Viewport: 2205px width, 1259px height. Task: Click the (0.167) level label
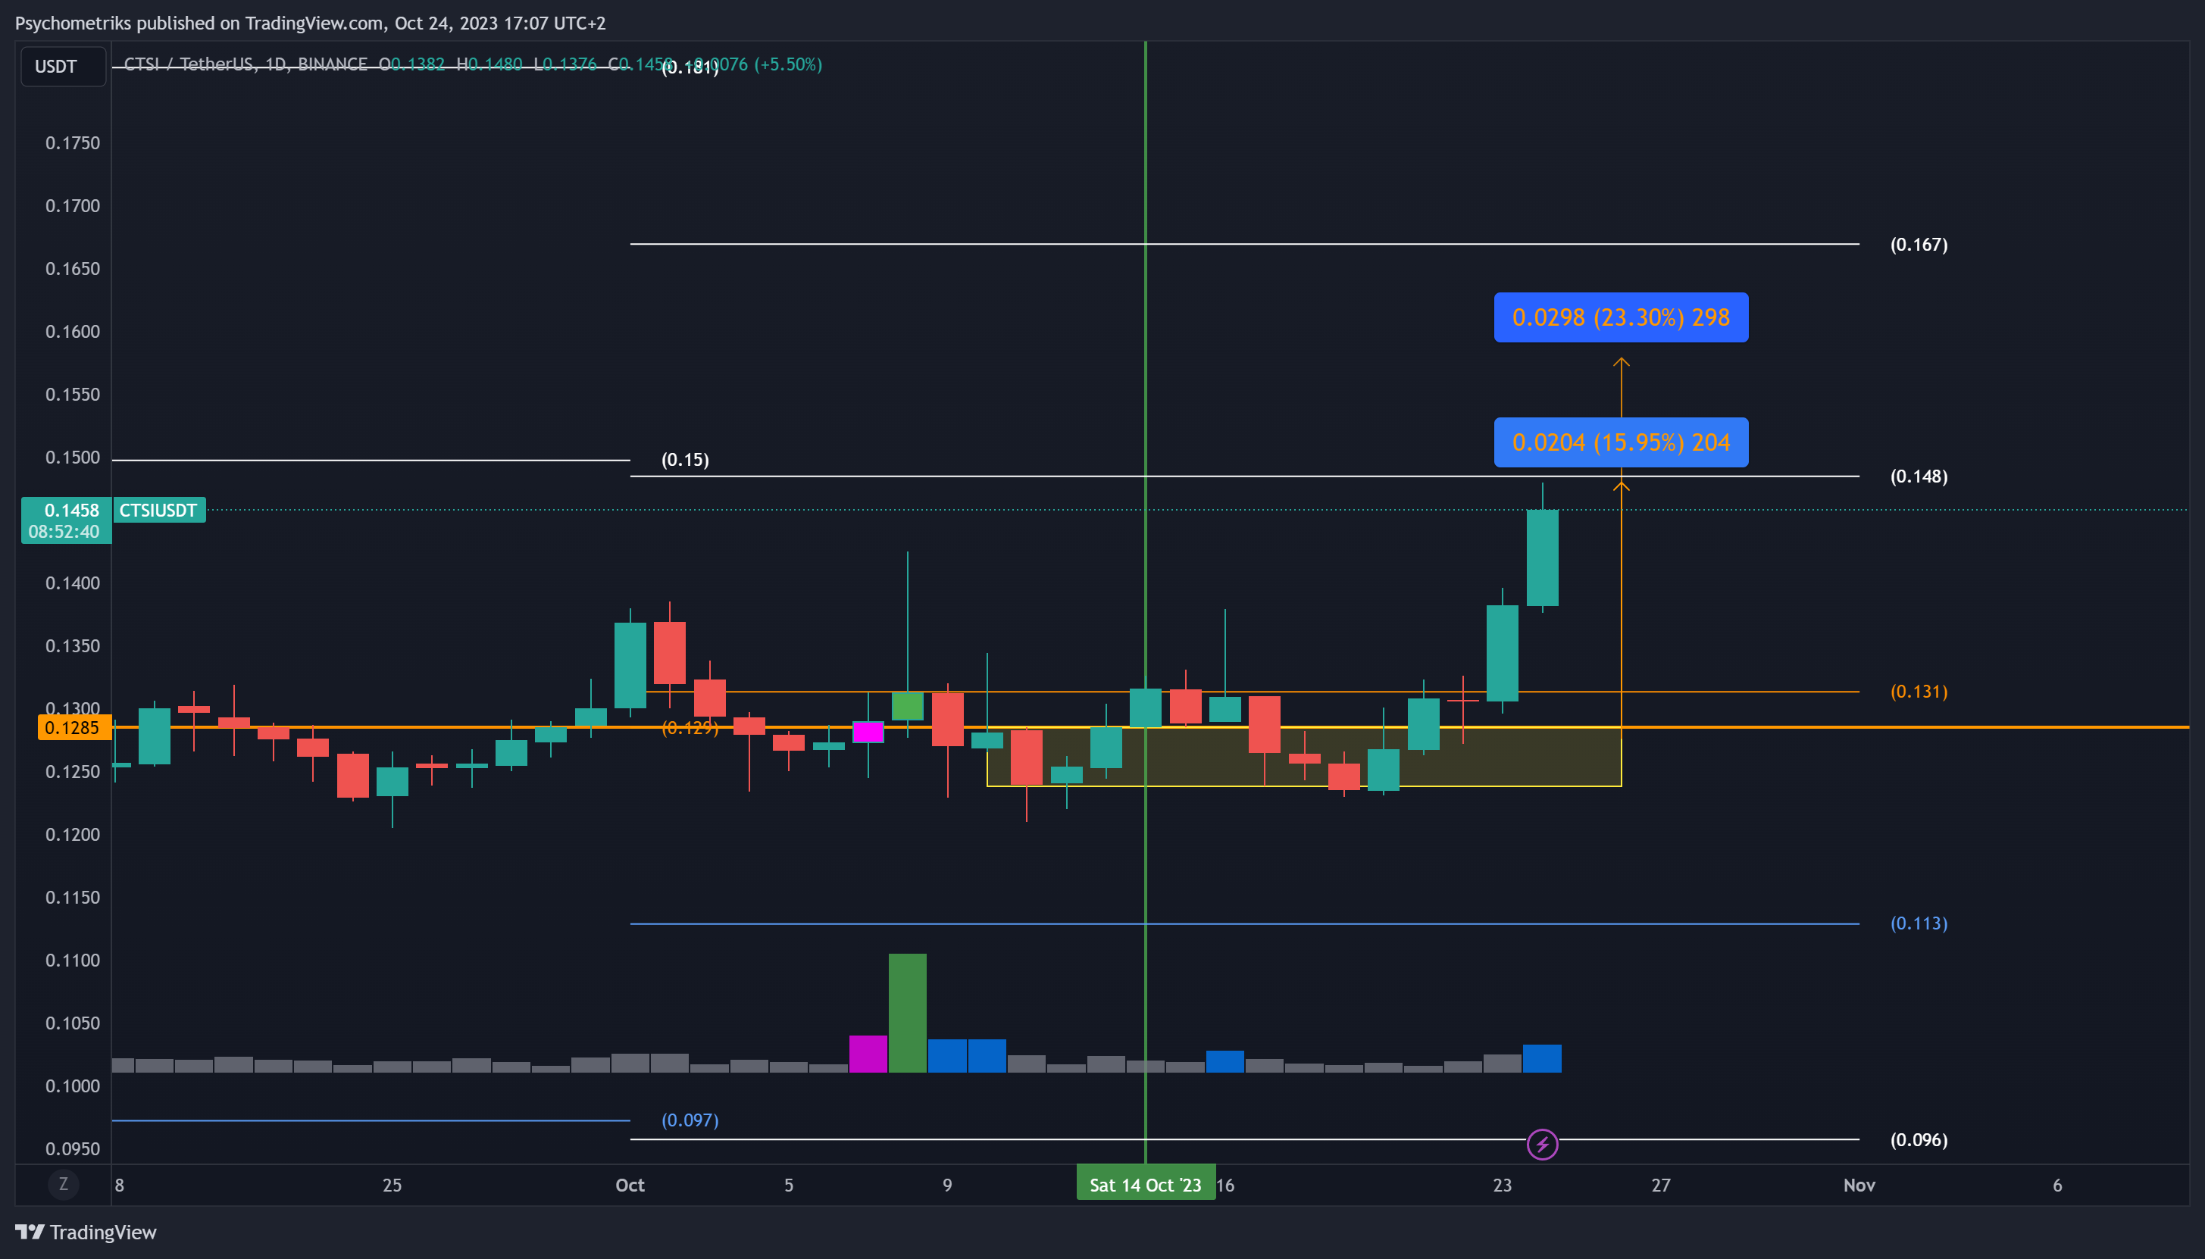click(1918, 245)
